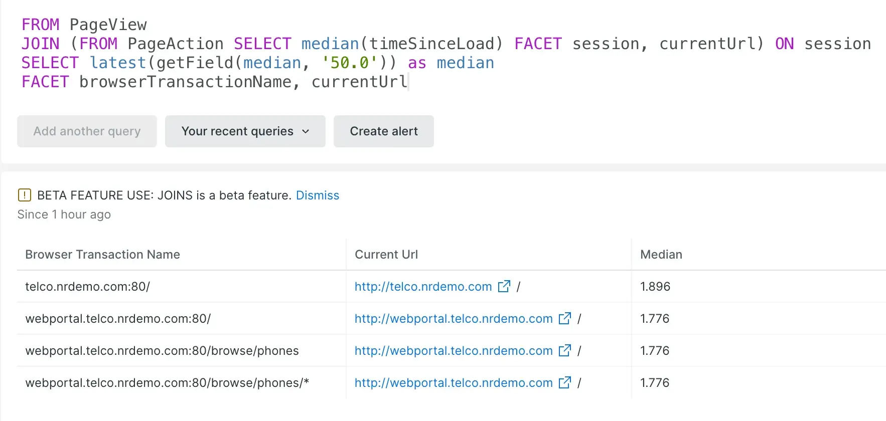Open the http://telco.nrdemo.com link
886x421 pixels.
(x=422, y=287)
